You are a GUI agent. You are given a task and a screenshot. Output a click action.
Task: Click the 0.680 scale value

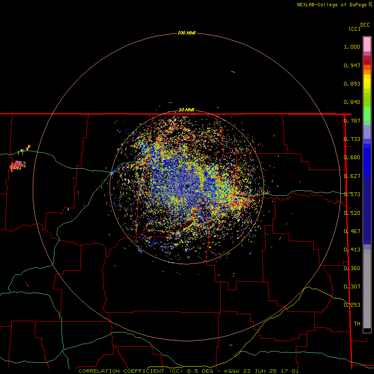coord(352,157)
